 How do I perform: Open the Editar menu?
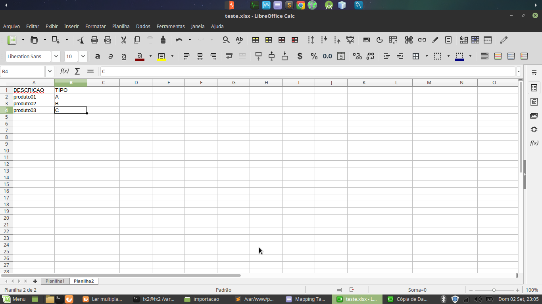(x=33, y=26)
